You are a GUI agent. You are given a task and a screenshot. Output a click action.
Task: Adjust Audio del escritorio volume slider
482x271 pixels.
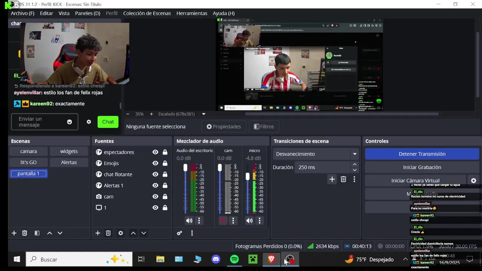[x=185, y=168]
